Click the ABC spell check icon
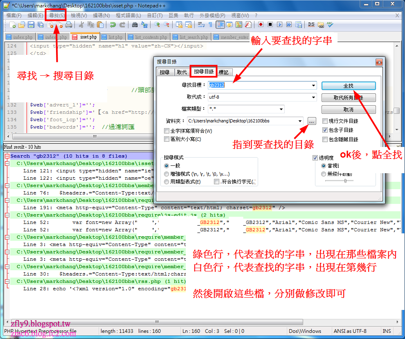The height and width of the screenshot is (339, 405). pos(330,25)
